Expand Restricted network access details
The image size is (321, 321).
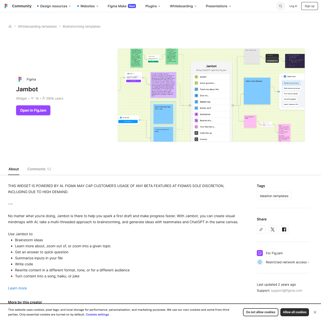pos(308,262)
